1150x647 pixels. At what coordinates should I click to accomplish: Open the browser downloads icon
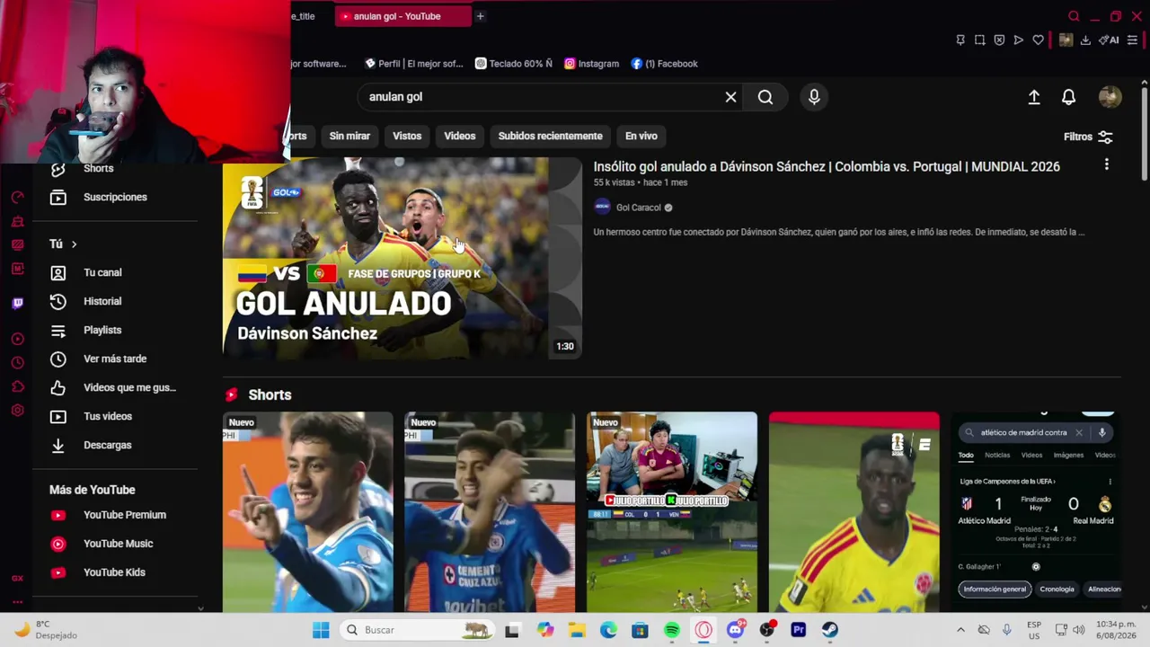pyautogui.click(x=1085, y=40)
